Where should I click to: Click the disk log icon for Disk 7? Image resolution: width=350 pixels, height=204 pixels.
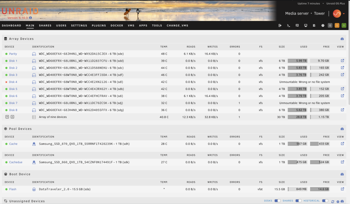tap(34, 103)
